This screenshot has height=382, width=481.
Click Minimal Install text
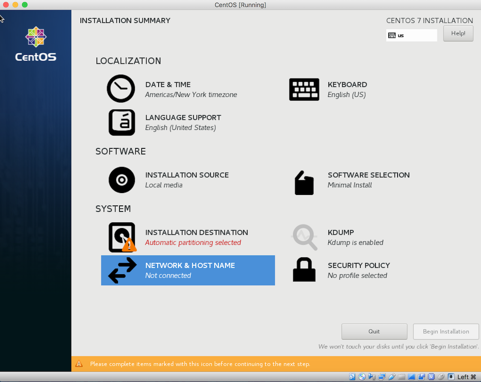(350, 185)
